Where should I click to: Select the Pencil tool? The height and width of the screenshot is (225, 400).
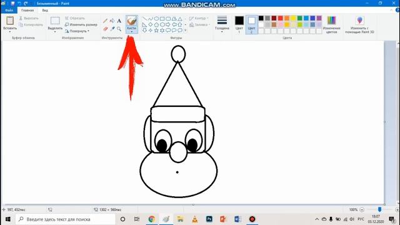tap(106, 21)
